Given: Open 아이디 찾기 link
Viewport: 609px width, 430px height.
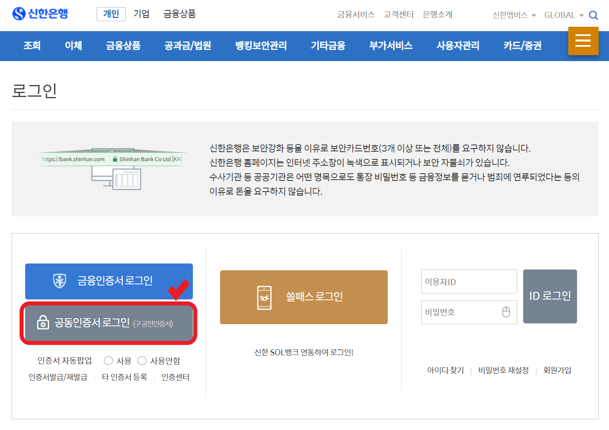Looking at the screenshot, I should [x=446, y=371].
